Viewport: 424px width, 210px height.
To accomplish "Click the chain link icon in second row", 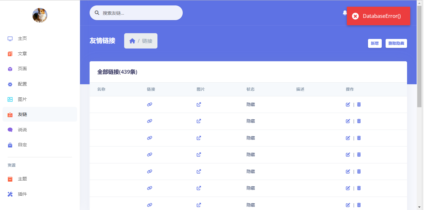I will tap(149, 121).
